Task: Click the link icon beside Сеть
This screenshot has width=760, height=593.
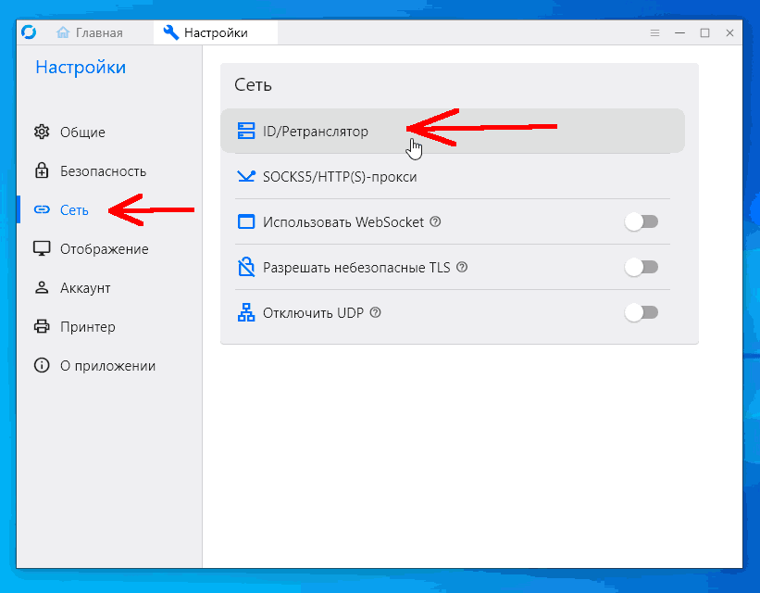Action: pyautogui.click(x=42, y=209)
